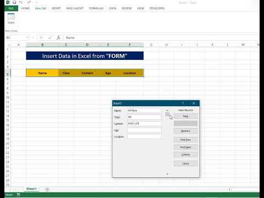Open the VIEW tab
This screenshot has height=198, width=264.
(x=141, y=8)
